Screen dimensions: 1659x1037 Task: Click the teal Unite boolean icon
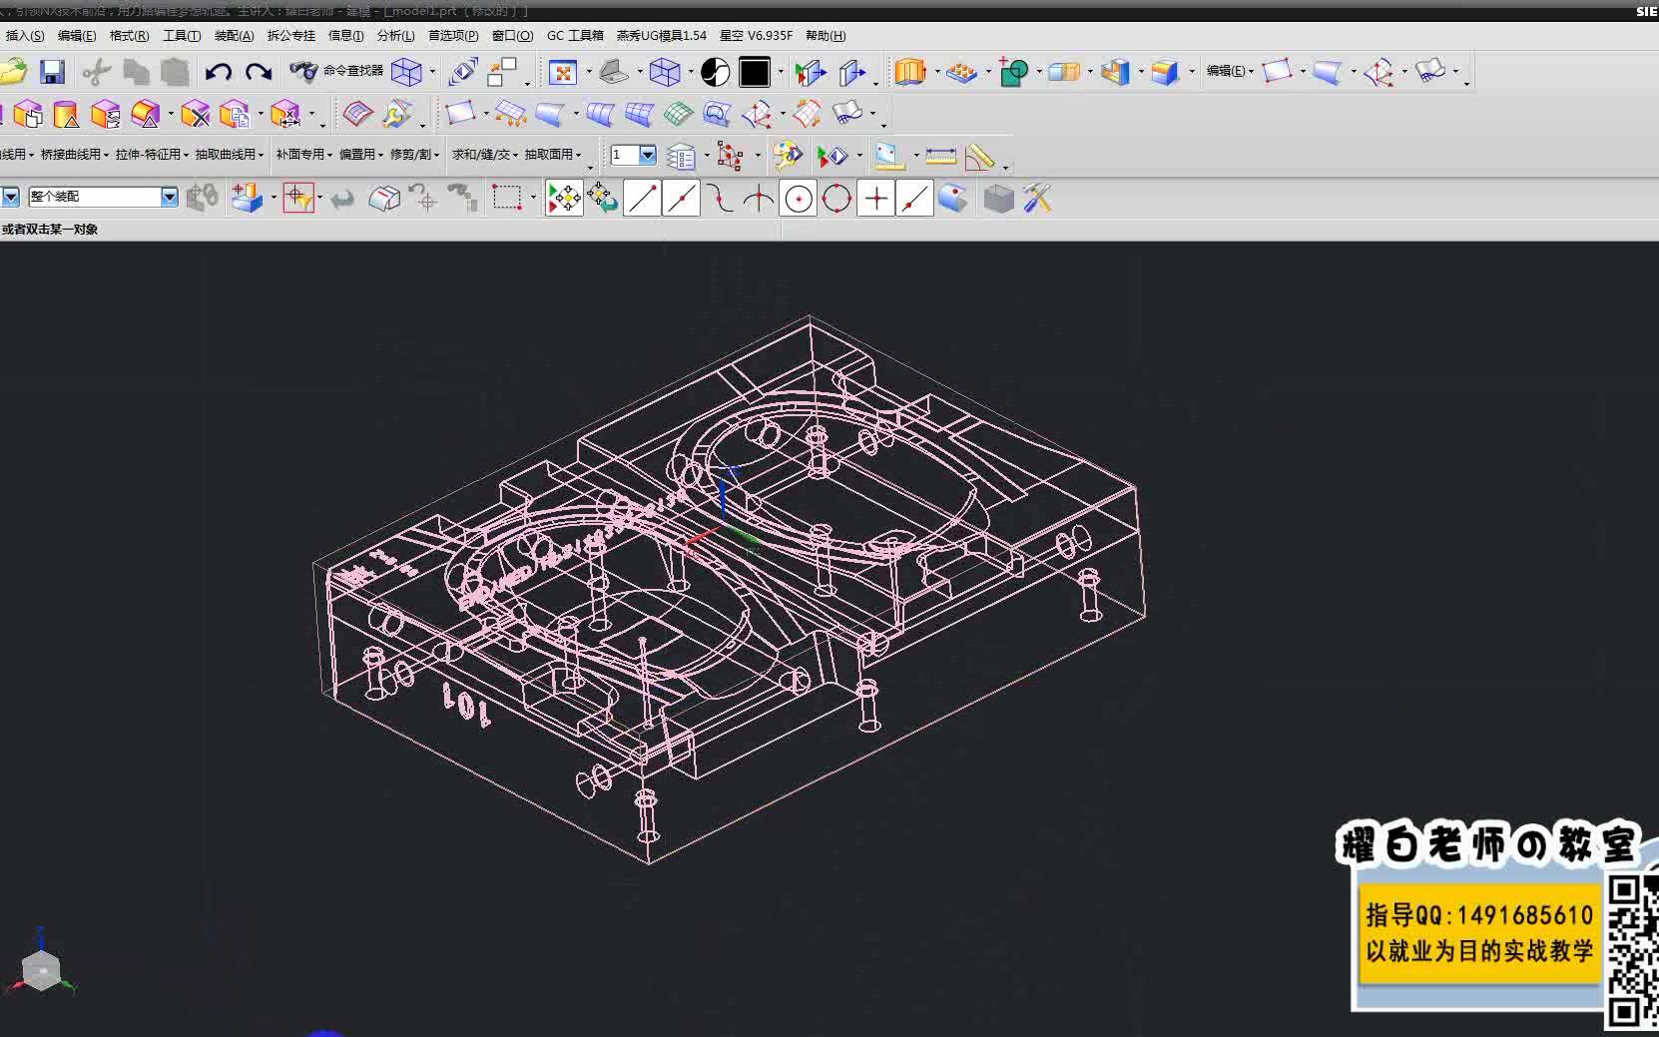(1013, 73)
